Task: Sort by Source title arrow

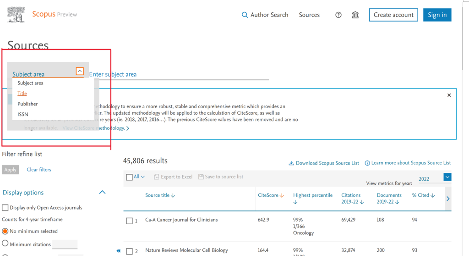Action: (173, 196)
